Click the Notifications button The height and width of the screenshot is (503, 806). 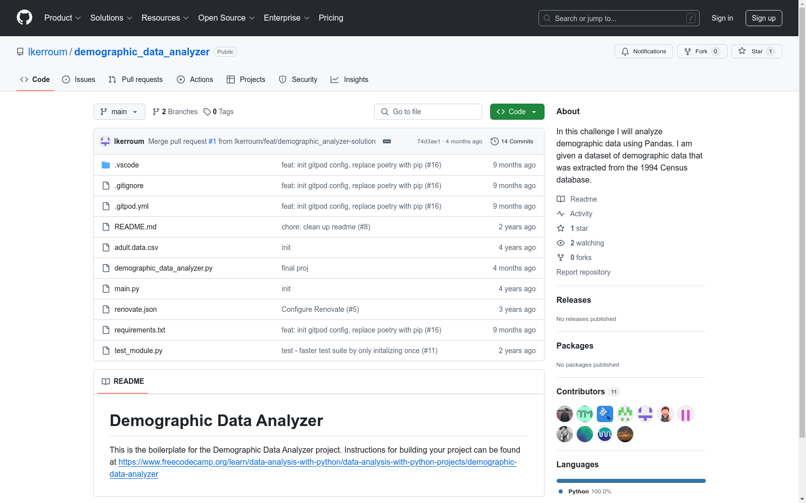[x=644, y=51]
